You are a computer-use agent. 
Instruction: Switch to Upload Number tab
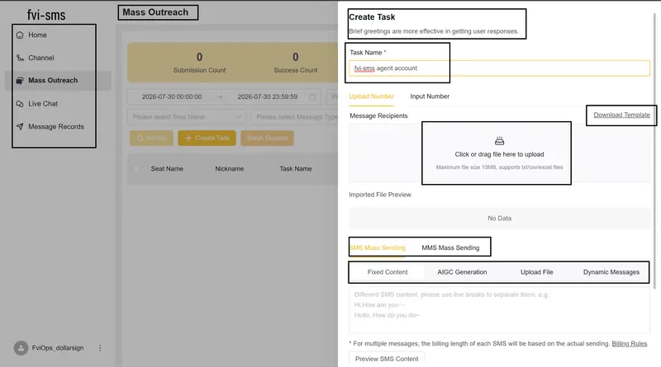[371, 96]
